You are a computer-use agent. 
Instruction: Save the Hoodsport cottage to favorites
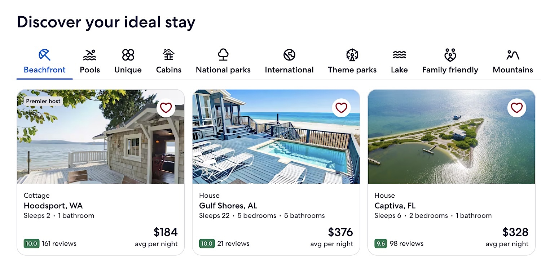click(x=166, y=108)
